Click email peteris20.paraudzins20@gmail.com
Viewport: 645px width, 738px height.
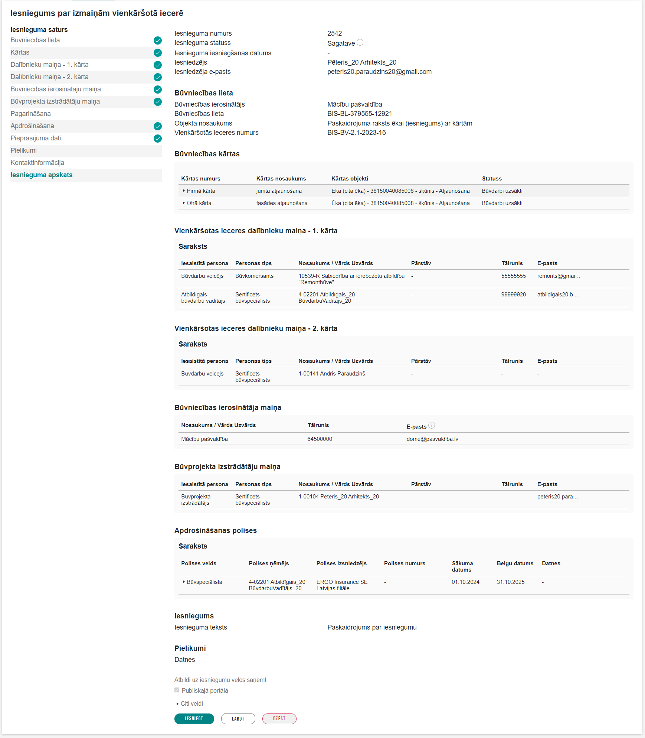(379, 72)
